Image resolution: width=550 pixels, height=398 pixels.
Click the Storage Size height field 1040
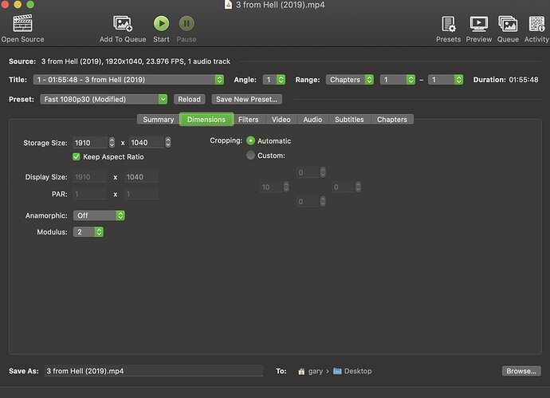(x=147, y=143)
